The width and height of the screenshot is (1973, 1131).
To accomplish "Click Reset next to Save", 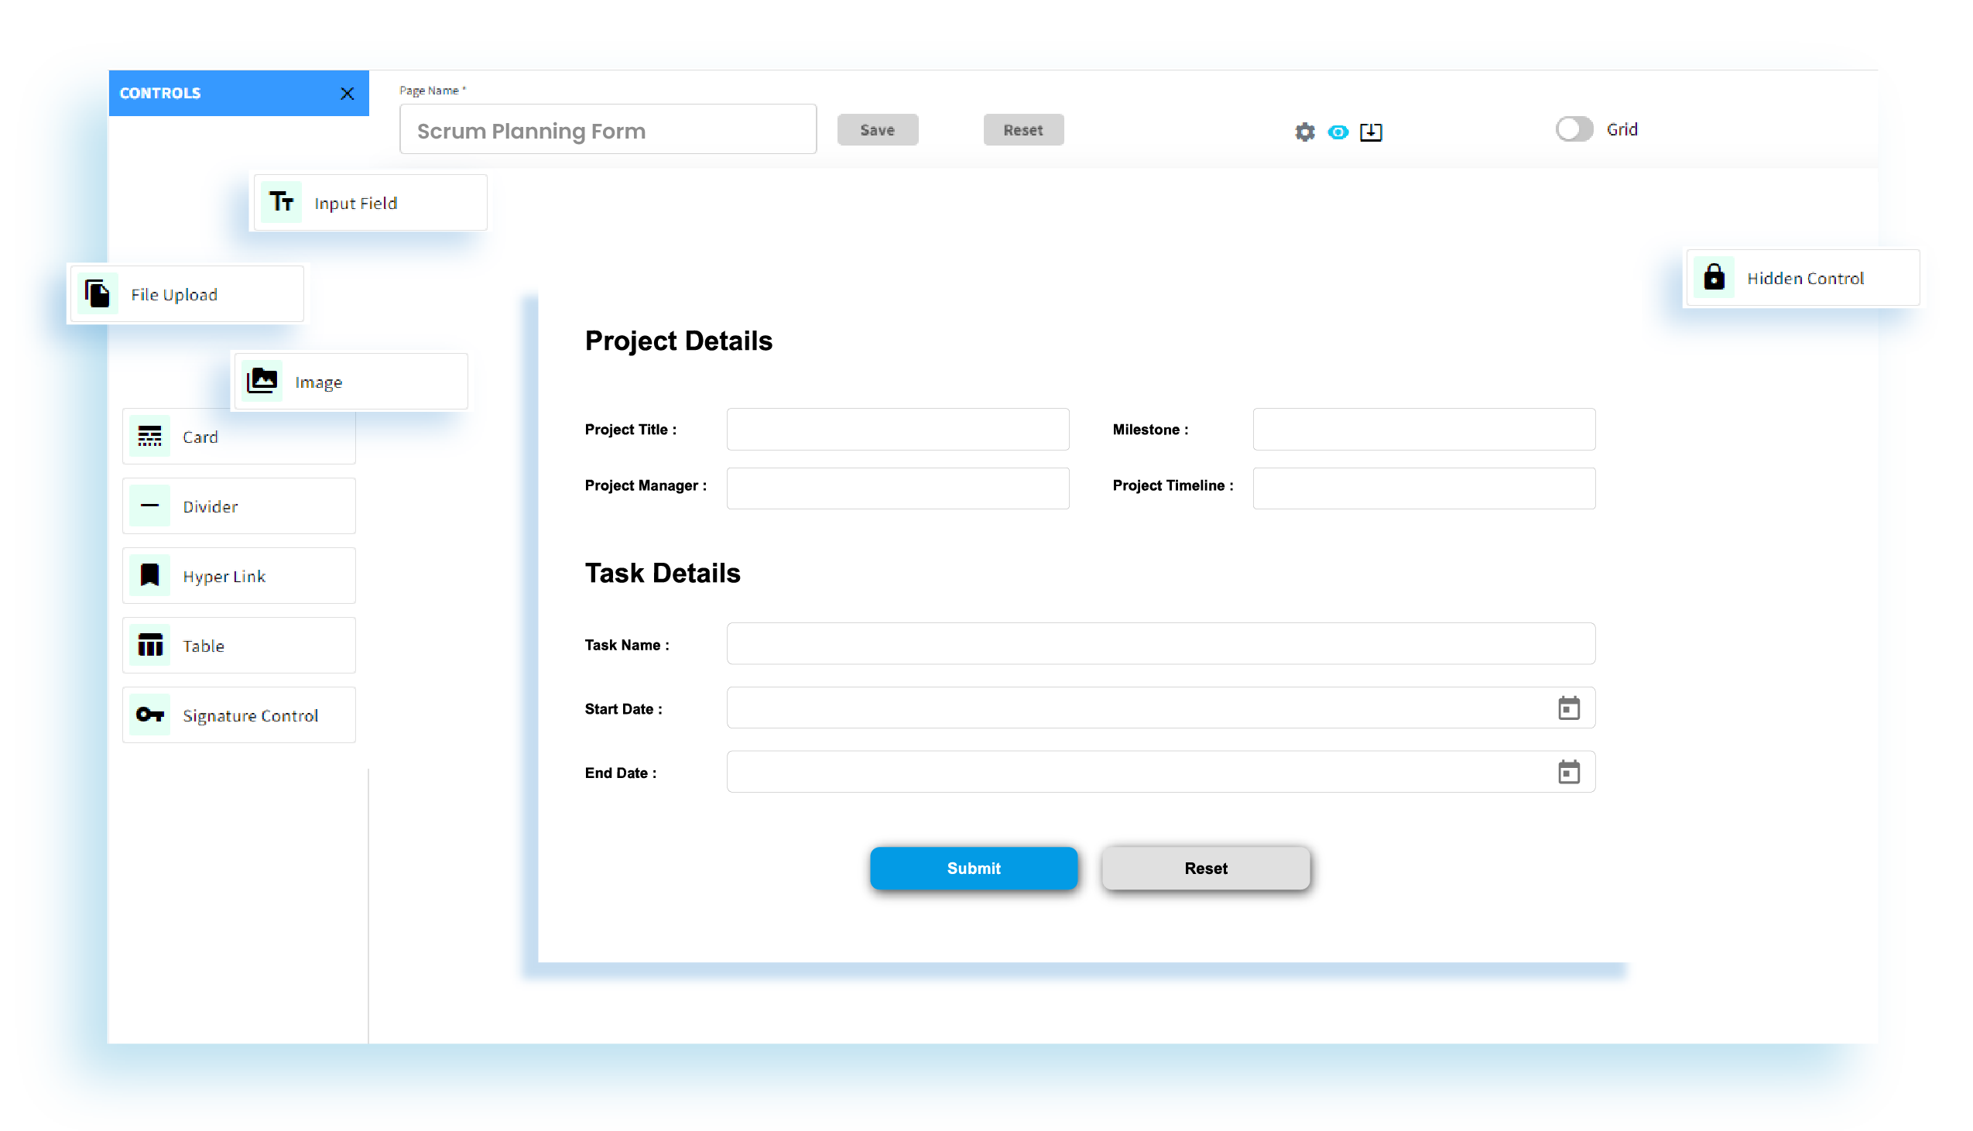I will click(1023, 130).
